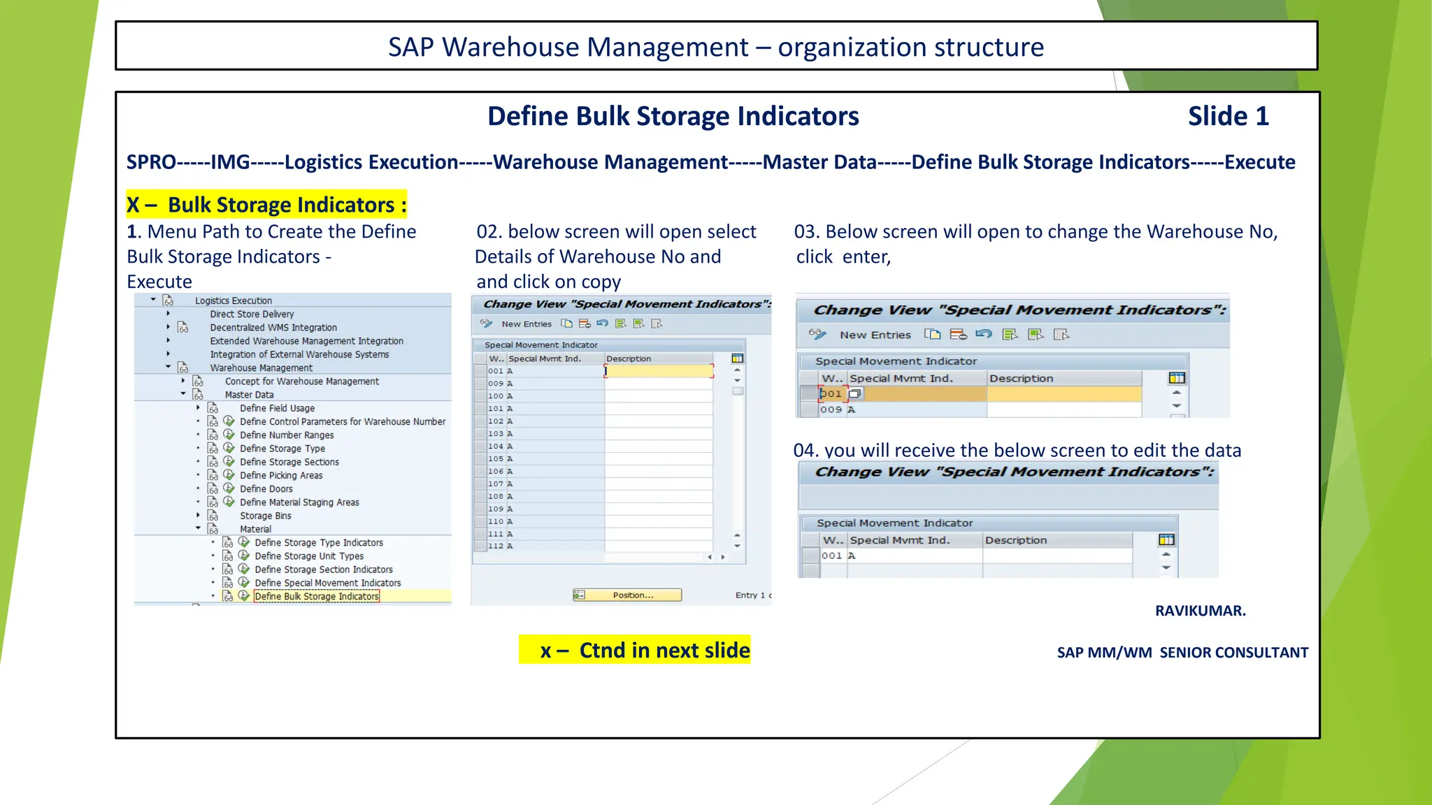
Task: Click scroll-down arrow in step 04 table
Action: [1166, 567]
